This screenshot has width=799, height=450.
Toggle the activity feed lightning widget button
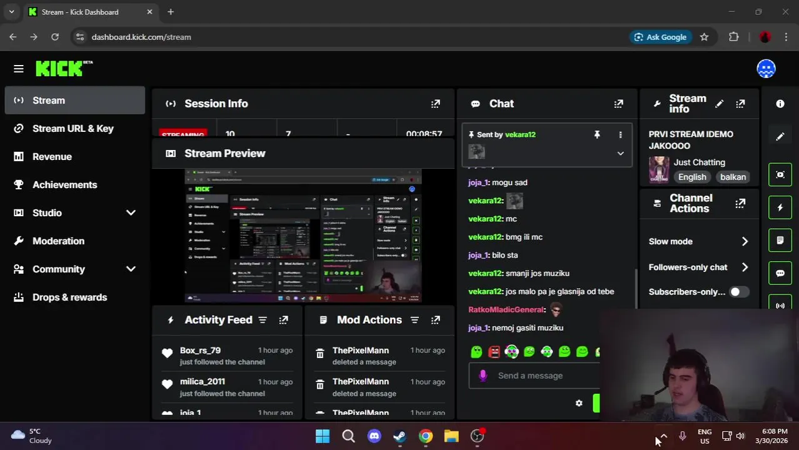pyautogui.click(x=780, y=207)
